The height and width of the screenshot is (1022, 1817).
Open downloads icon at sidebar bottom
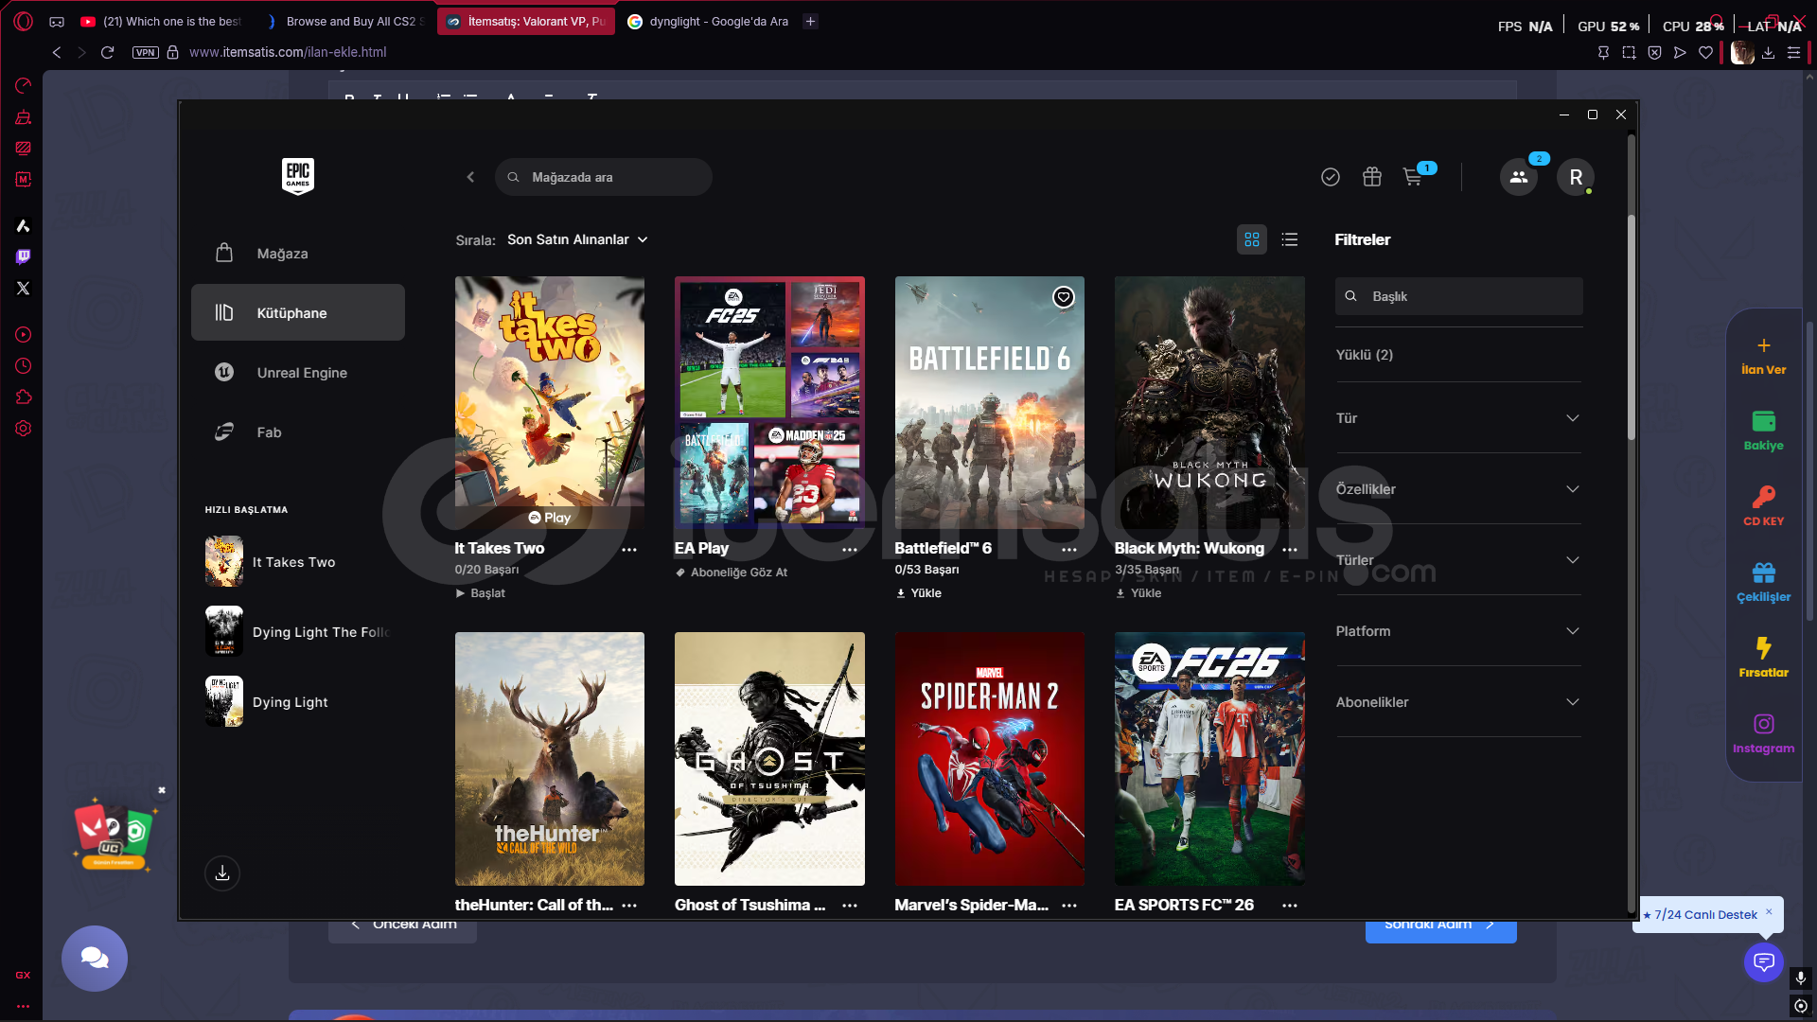[222, 872]
